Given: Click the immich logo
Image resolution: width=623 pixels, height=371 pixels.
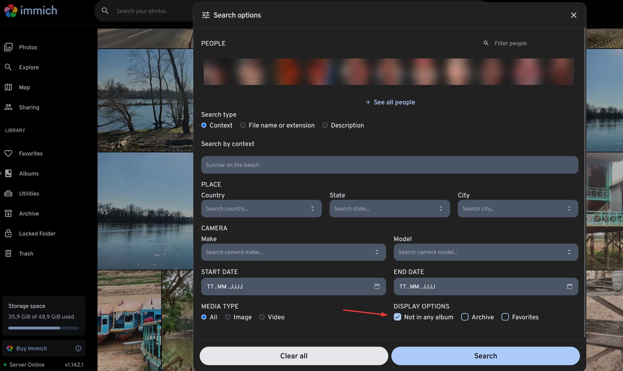Looking at the screenshot, I should tap(30, 11).
